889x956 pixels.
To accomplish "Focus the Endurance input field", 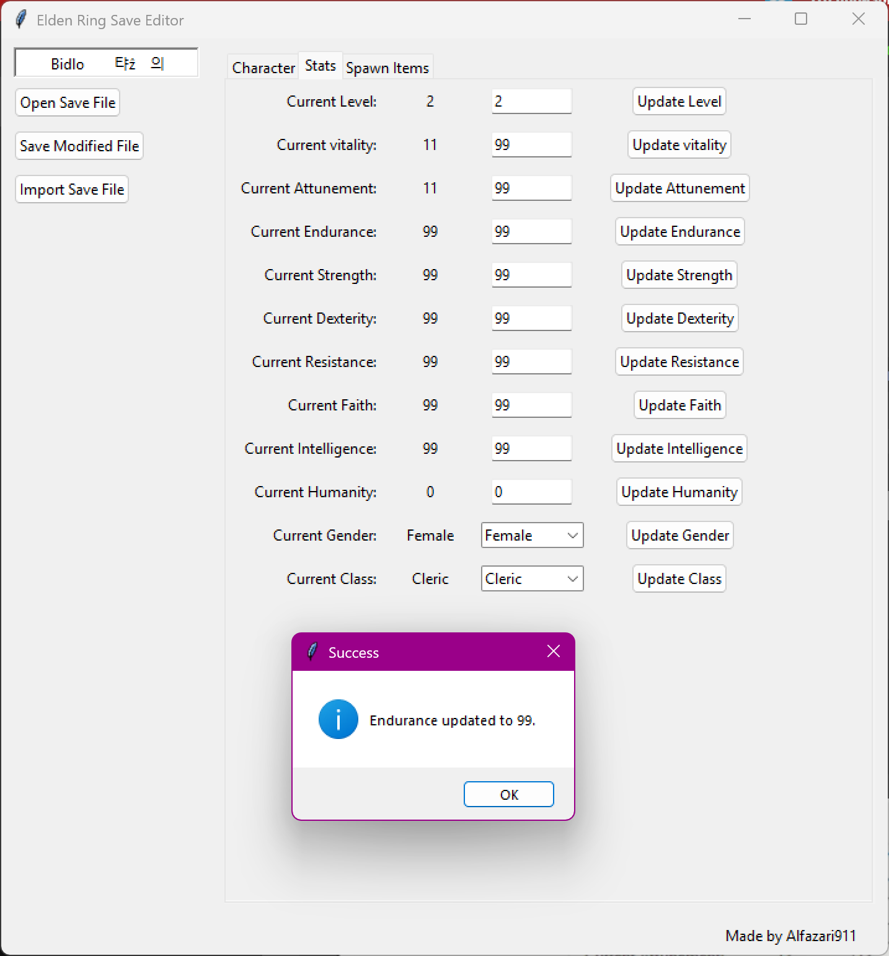I will point(532,232).
